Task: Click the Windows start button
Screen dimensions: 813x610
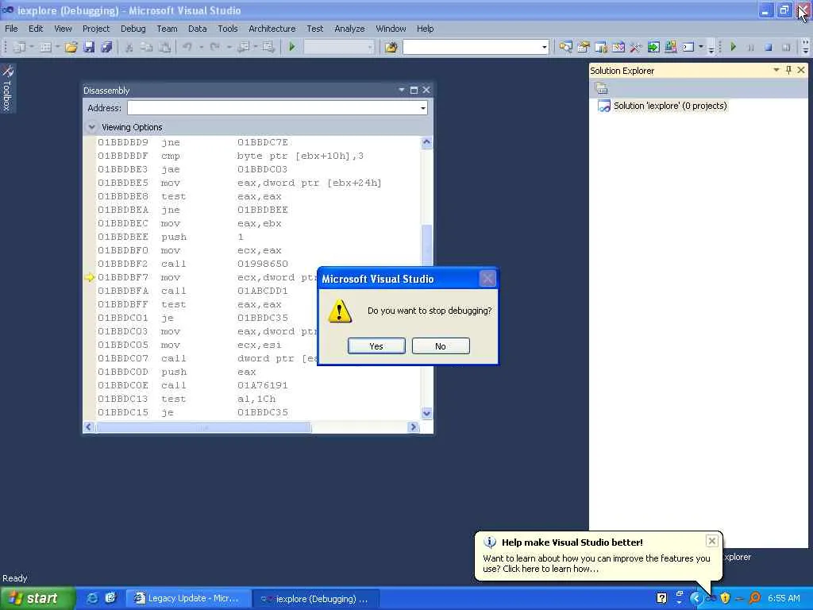Action: 37,598
